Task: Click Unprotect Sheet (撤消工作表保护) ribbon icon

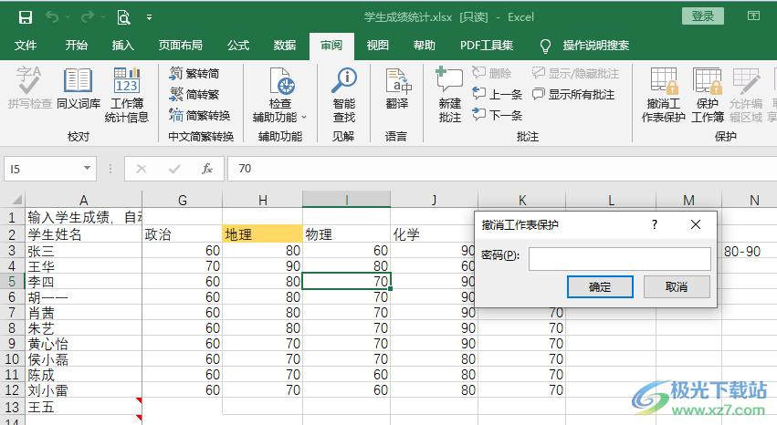Action: pos(663,94)
